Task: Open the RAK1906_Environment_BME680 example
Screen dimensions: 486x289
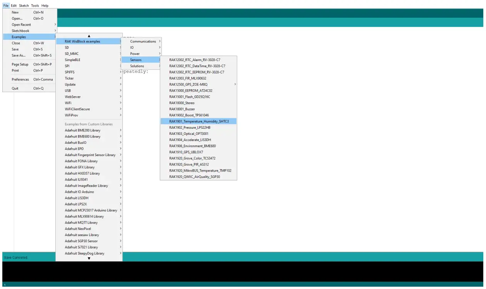Action: tap(199, 146)
